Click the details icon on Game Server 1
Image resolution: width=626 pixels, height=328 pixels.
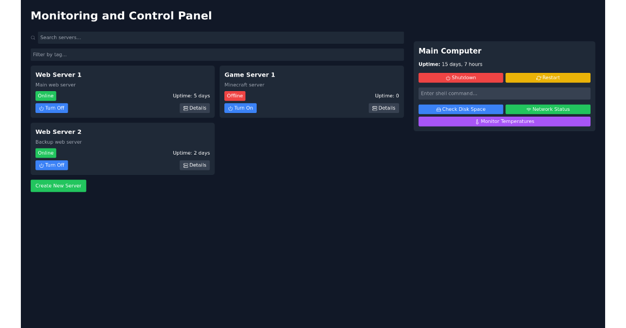pyautogui.click(x=375, y=108)
